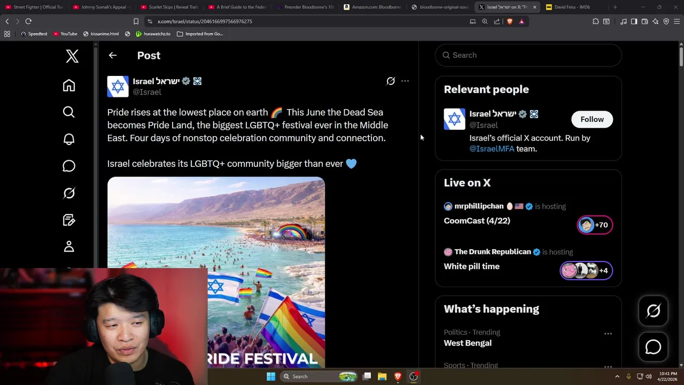Open File Explorer from taskbar

click(x=382, y=376)
